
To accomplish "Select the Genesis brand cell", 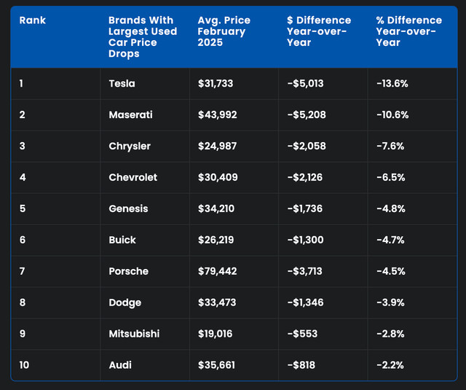I will pyautogui.click(x=128, y=209).
